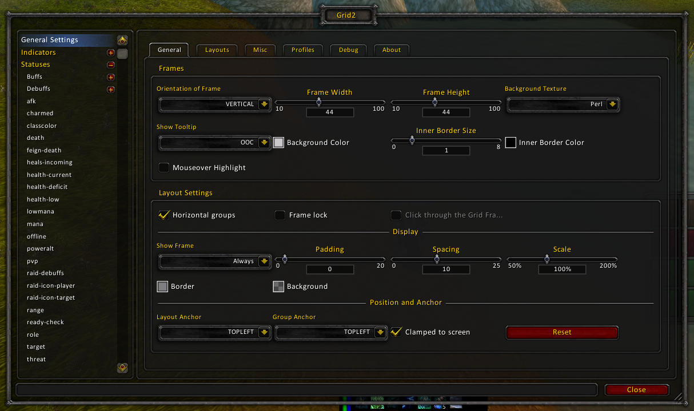The height and width of the screenshot is (411, 694).
Task: Enable Mouseover Highlight checkbox
Action: pyautogui.click(x=164, y=168)
